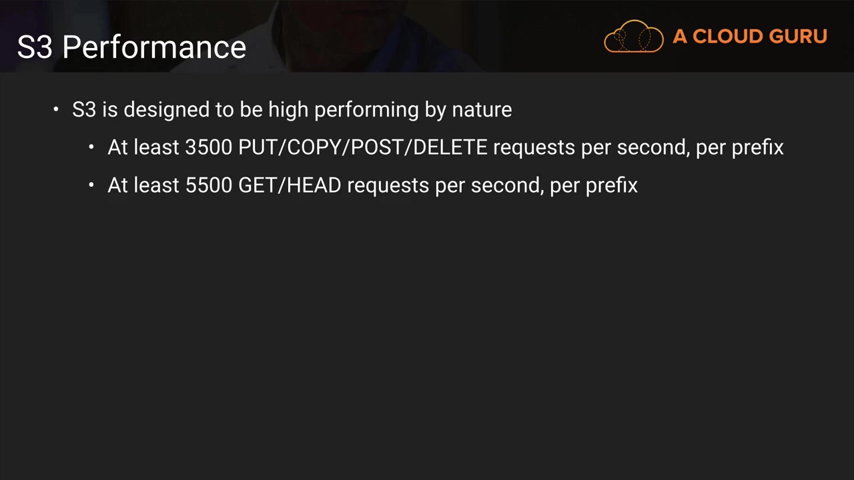The image size is (854, 480).
Task: Click the word 'COPY' in the request list
Action: click(x=314, y=147)
